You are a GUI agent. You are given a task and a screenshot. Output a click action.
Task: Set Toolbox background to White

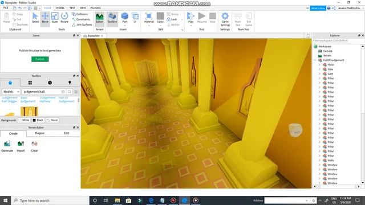(23, 120)
